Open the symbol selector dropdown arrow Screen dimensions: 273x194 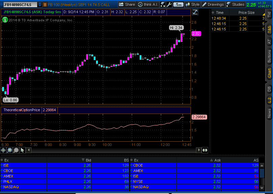[40, 4]
